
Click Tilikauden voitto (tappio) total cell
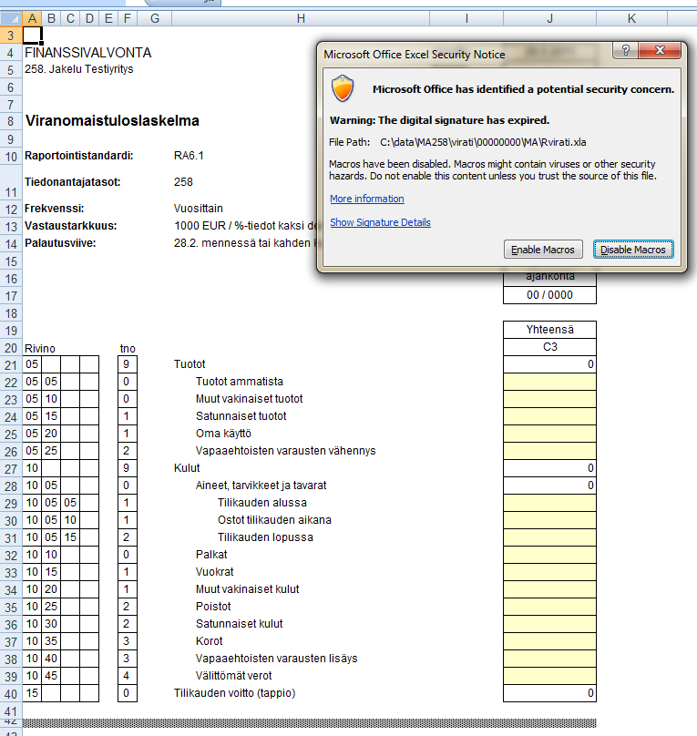[x=549, y=693]
